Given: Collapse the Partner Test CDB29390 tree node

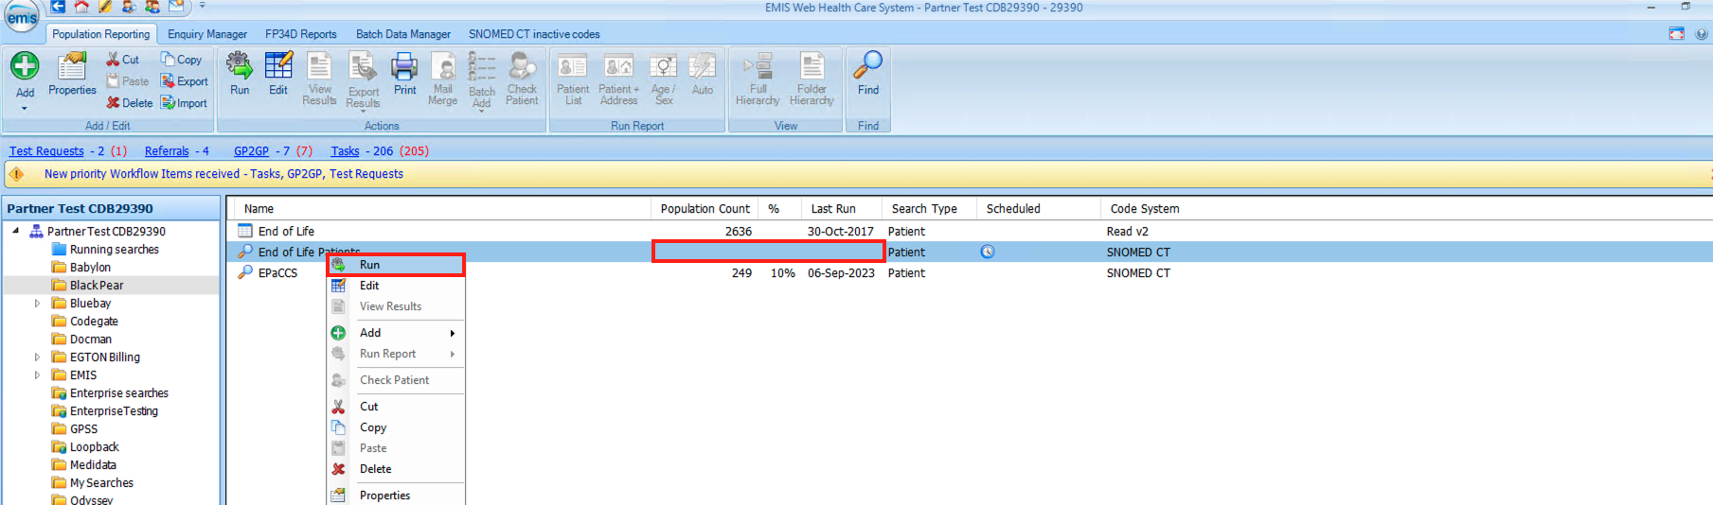Looking at the screenshot, I should (15, 231).
